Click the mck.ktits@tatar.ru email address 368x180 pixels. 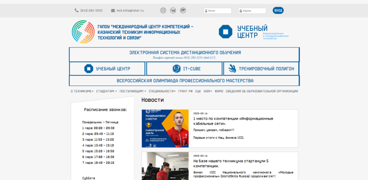tap(130, 10)
